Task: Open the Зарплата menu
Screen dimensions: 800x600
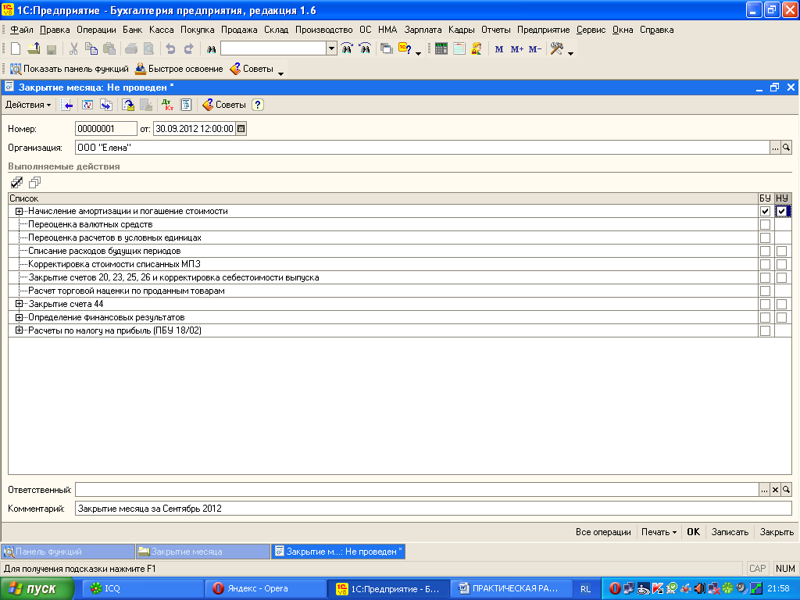Action: click(x=423, y=30)
